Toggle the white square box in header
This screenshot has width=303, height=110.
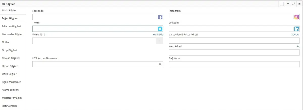(x=282, y=4)
